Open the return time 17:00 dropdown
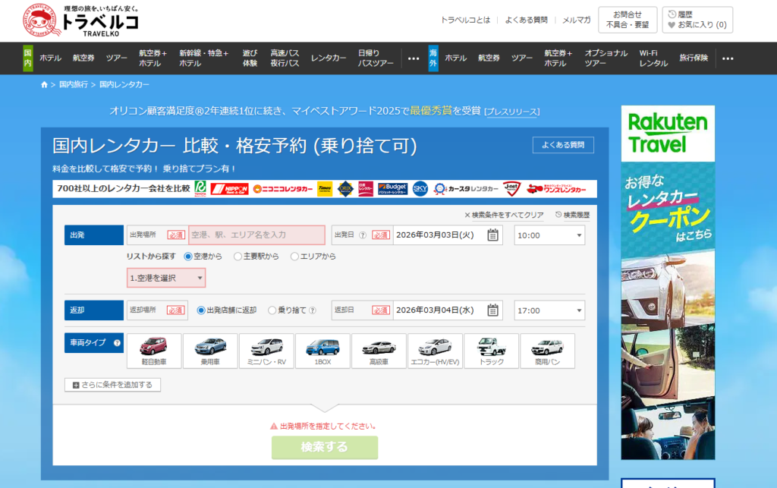The height and width of the screenshot is (488, 777). point(549,310)
